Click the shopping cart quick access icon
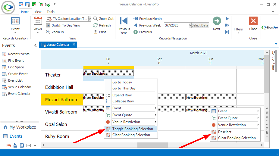Image resolution: width=279 pixels, height=156 pixels. point(41,4)
